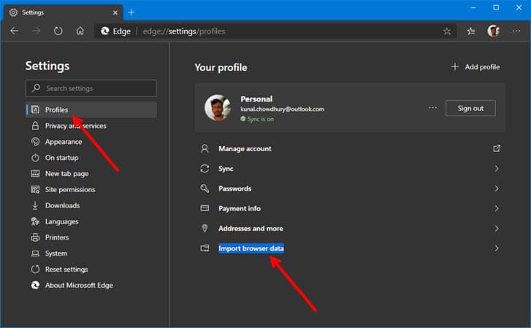This screenshot has height=328, width=531.
Task: Click the Payment info card icon
Action: [205, 208]
